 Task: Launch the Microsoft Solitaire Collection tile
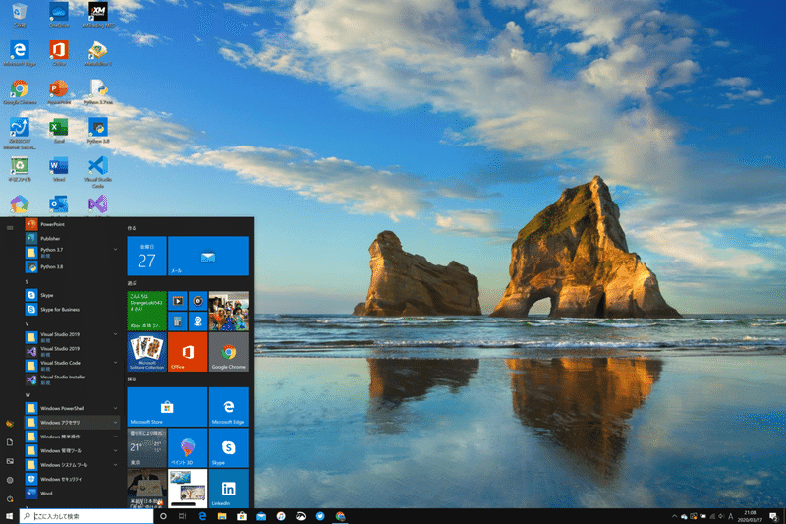[146, 352]
